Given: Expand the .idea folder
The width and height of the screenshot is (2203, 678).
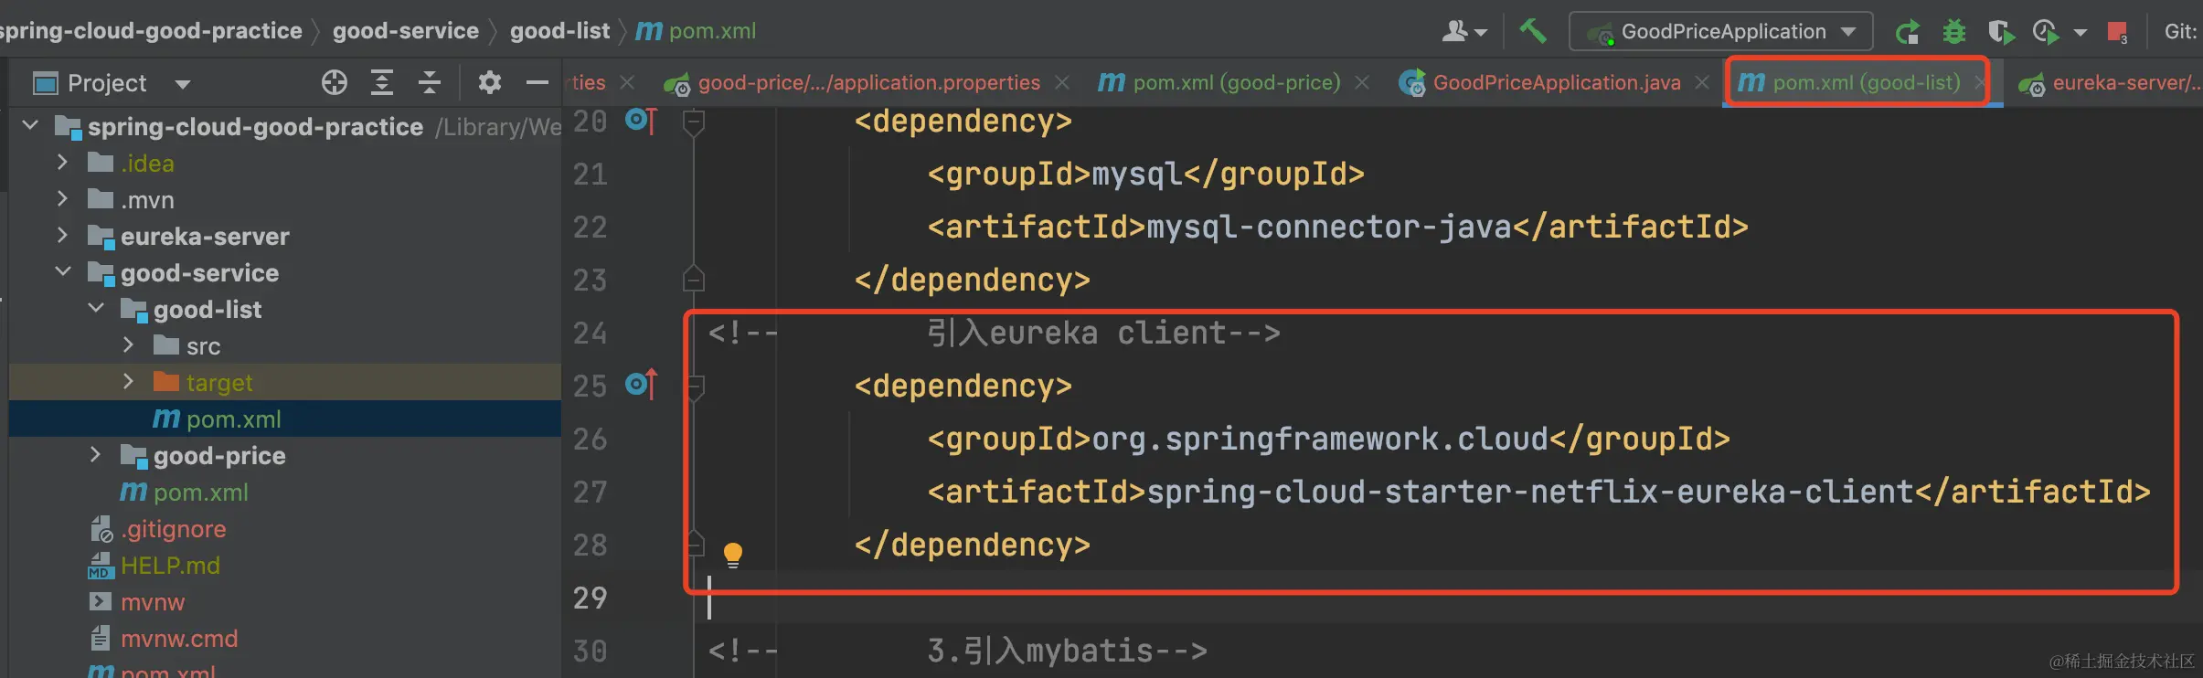Looking at the screenshot, I should (62, 163).
